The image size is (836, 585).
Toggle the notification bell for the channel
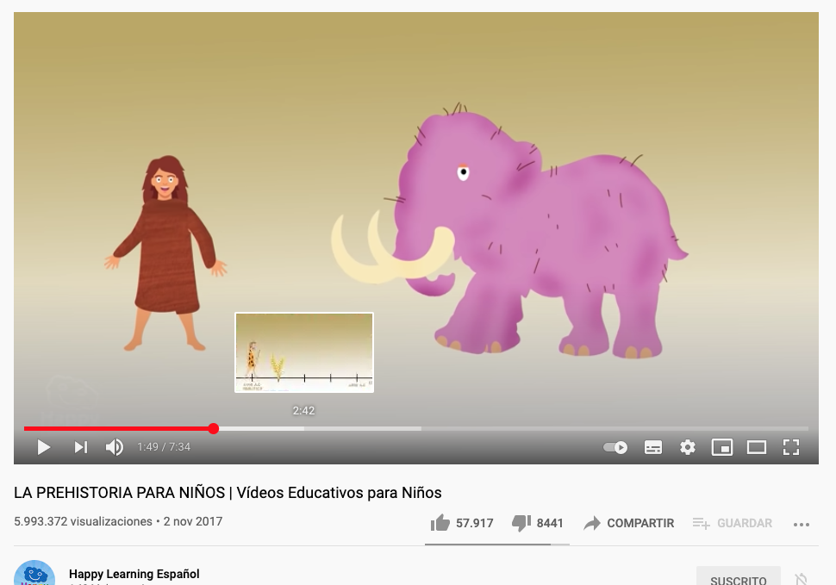click(801, 579)
